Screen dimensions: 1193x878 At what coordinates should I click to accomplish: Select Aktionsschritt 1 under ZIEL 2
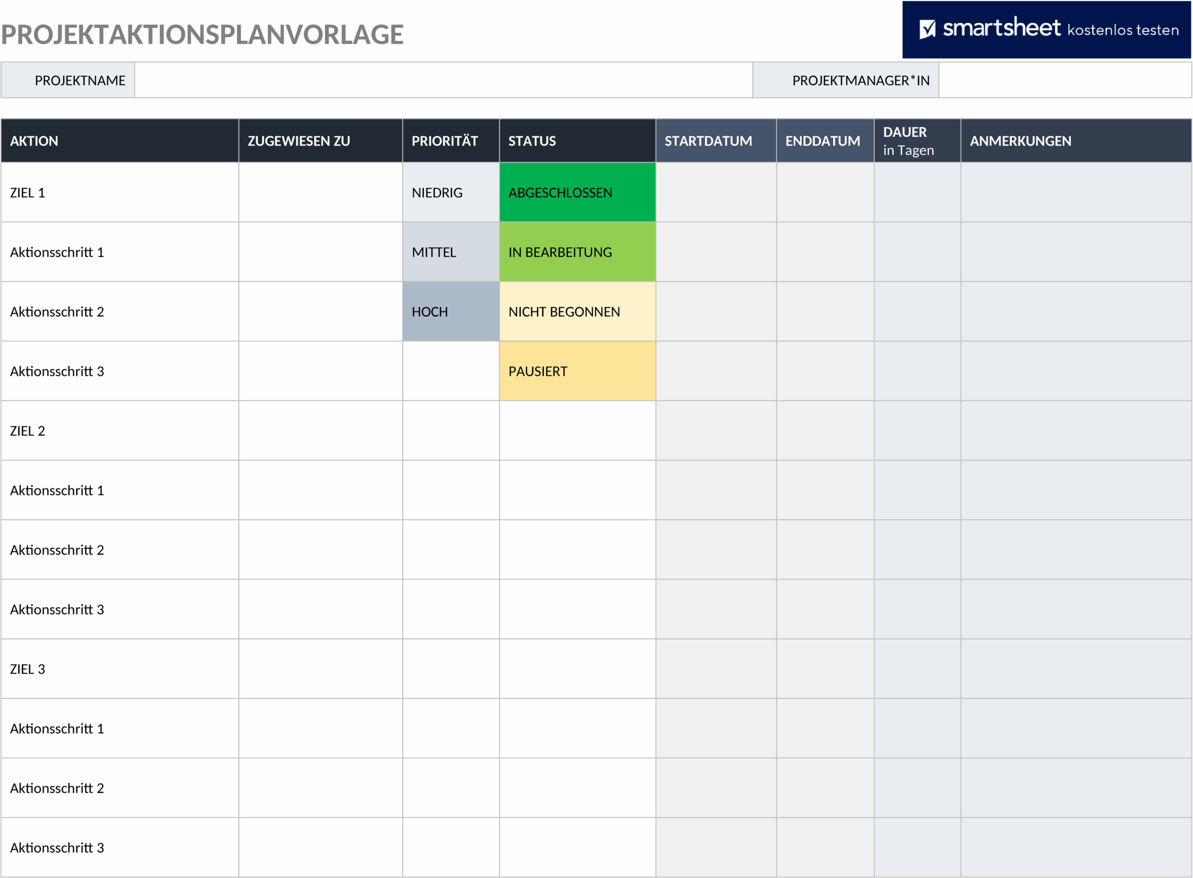click(x=120, y=490)
